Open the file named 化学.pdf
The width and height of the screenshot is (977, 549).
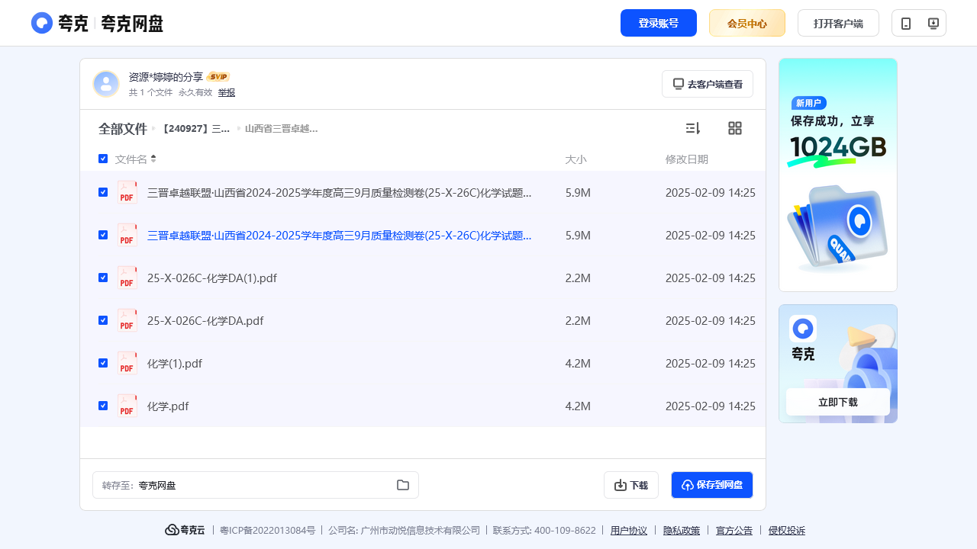(168, 406)
